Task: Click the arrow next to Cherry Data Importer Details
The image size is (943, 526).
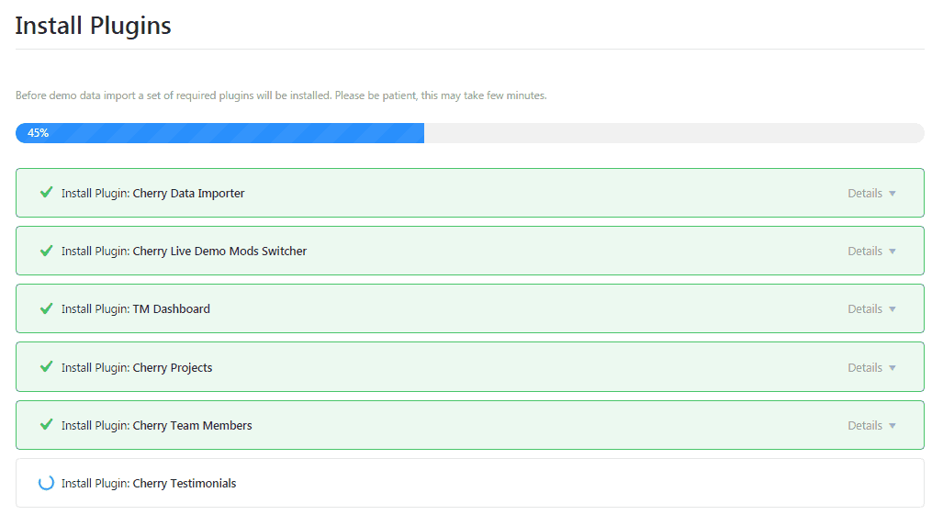Action: pyautogui.click(x=892, y=194)
